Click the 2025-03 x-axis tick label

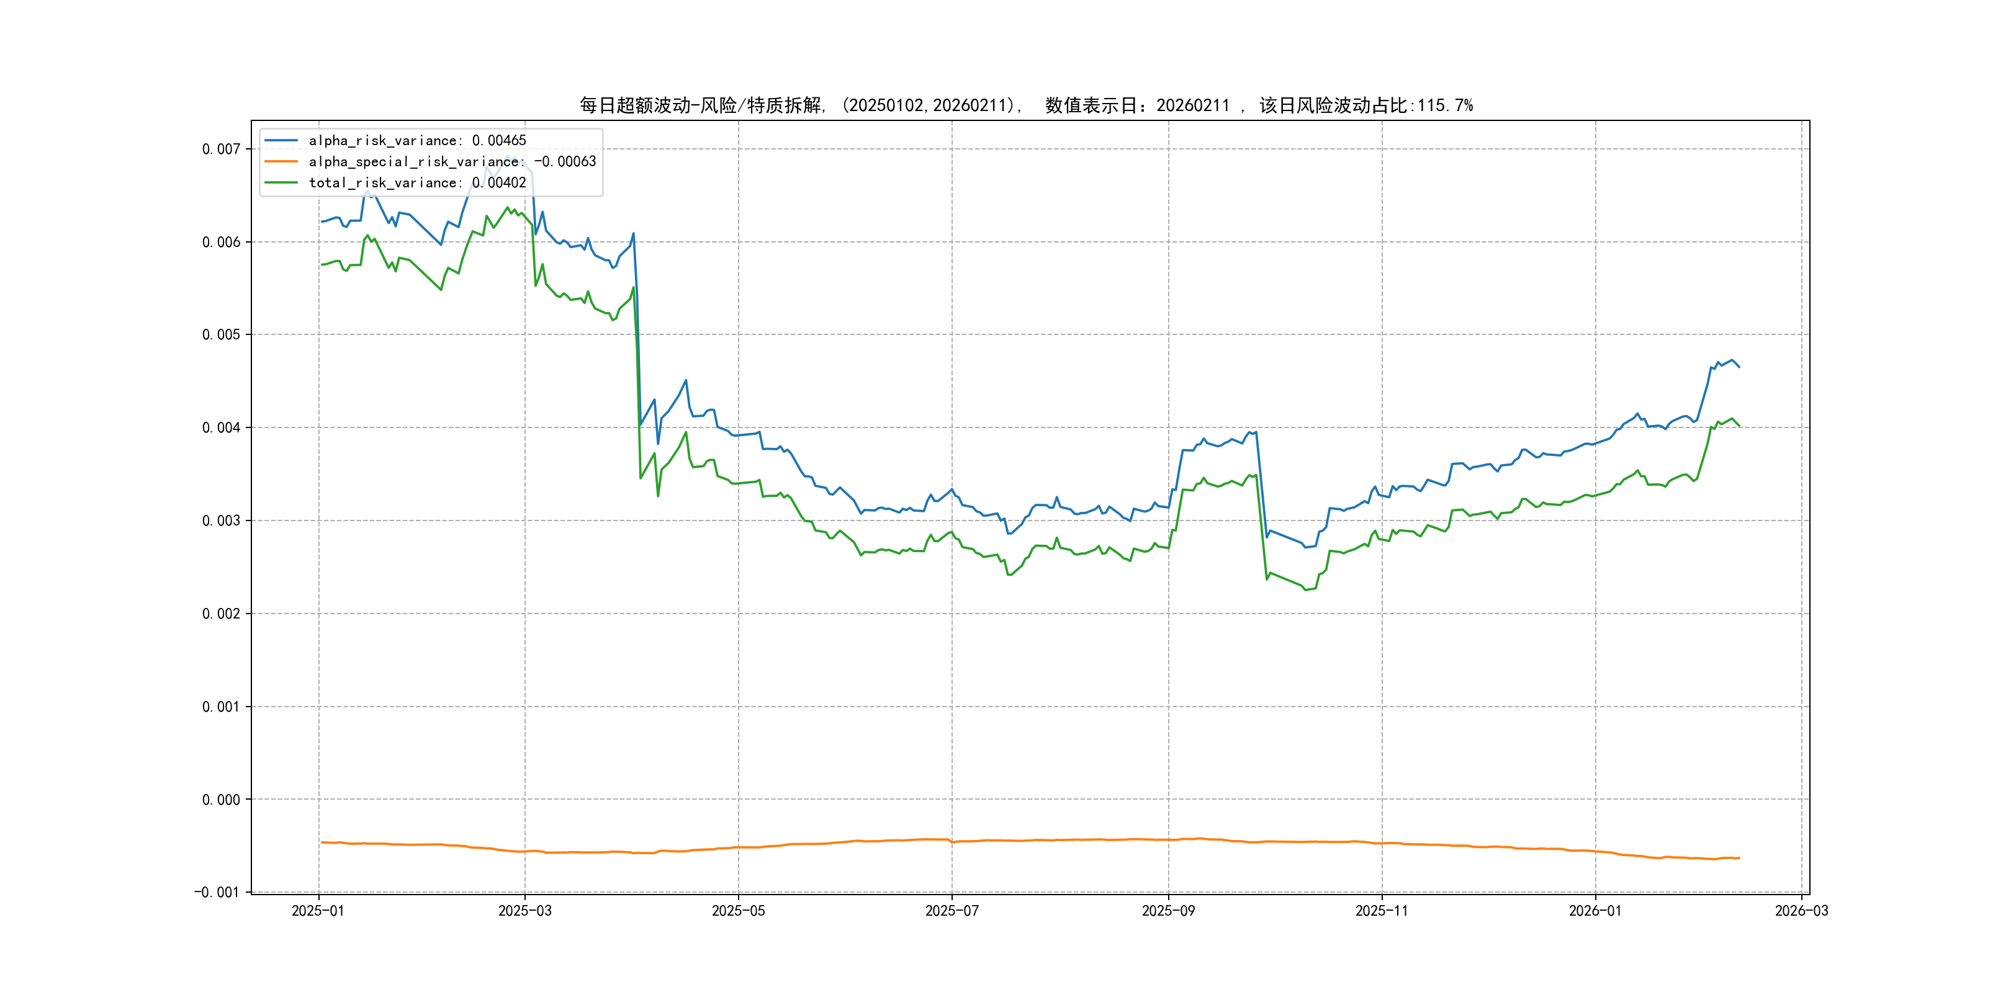click(524, 911)
